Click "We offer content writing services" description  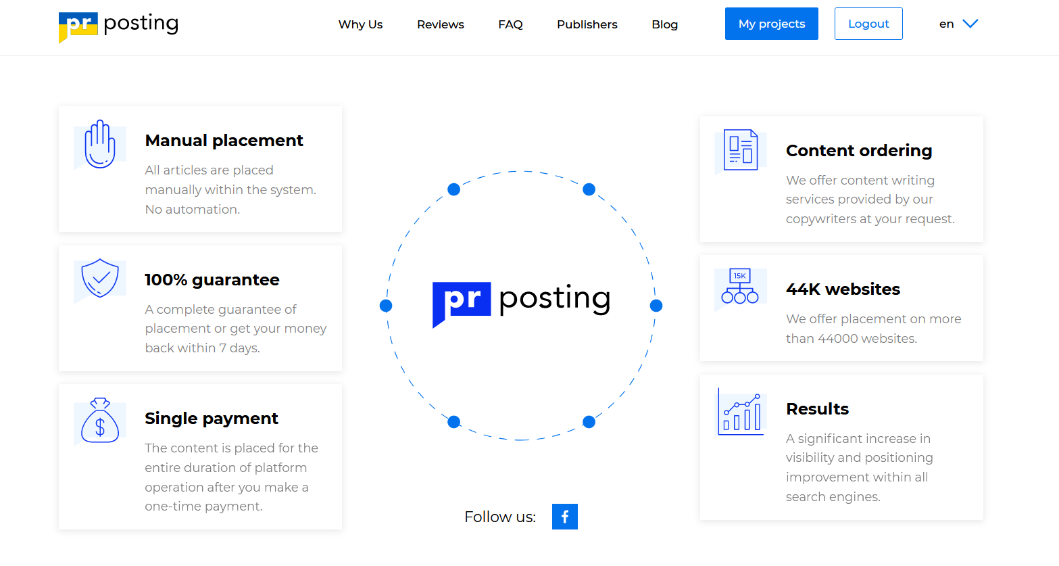click(870, 199)
